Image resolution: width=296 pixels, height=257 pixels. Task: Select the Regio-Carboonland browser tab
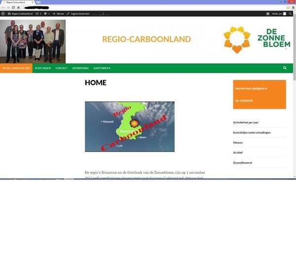click(x=17, y=2)
